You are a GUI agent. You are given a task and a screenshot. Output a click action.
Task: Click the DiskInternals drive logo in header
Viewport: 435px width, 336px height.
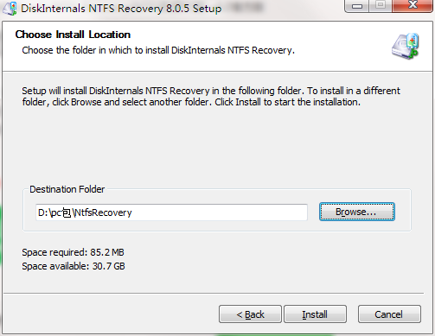[405, 47]
